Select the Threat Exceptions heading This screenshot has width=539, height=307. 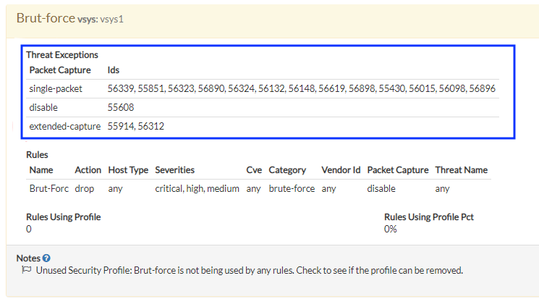pyautogui.click(x=62, y=54)
